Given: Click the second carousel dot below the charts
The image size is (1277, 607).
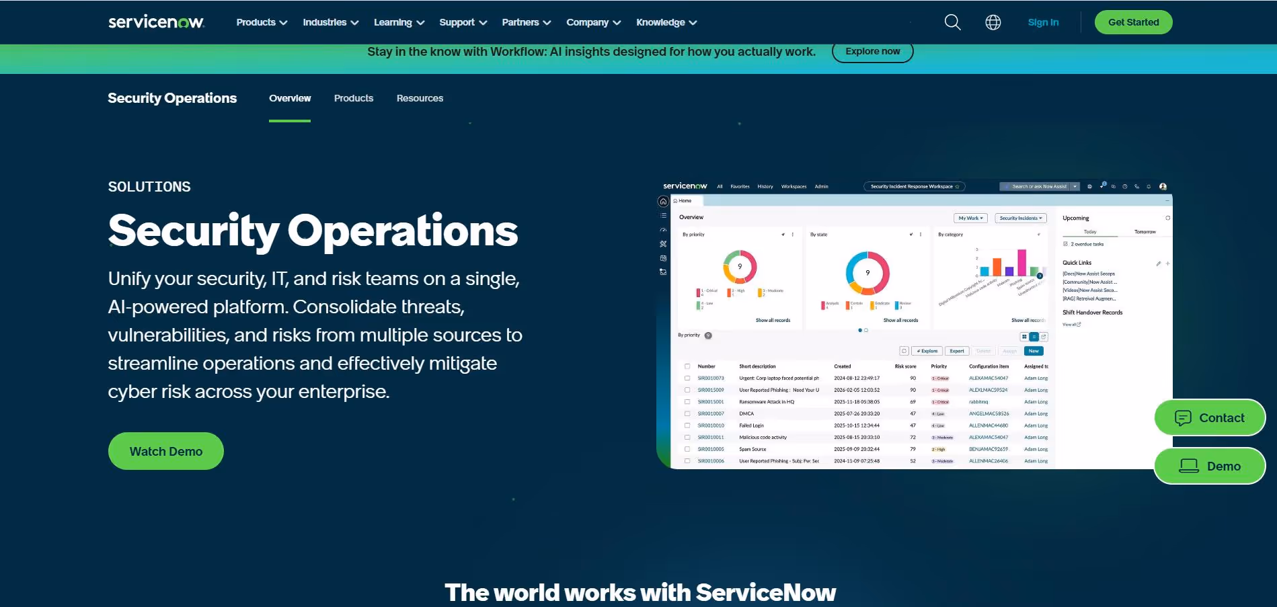Looking at the screenshot, I should click(x=866, y=330).
